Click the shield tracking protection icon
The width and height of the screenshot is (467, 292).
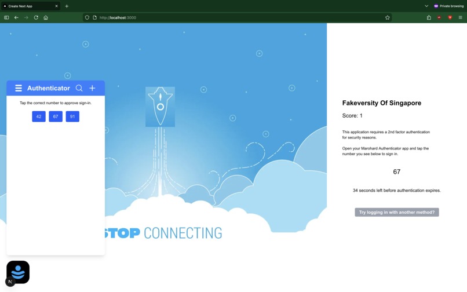(87, 17)
